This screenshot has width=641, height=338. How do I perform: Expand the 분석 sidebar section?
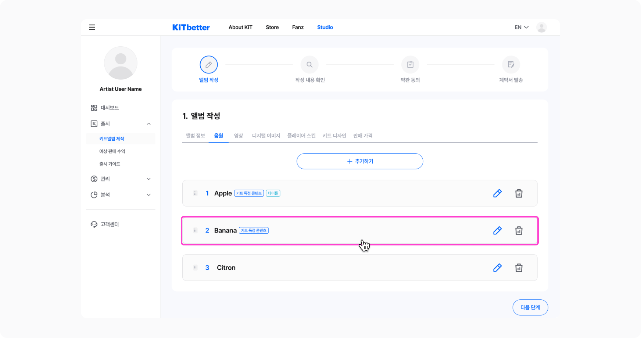click(148, 195)
